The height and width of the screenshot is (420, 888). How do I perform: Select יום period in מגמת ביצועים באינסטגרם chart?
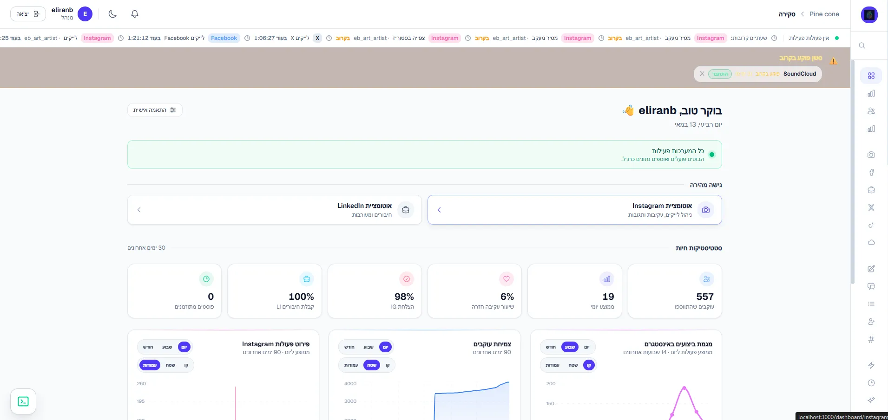click(587, 347)
